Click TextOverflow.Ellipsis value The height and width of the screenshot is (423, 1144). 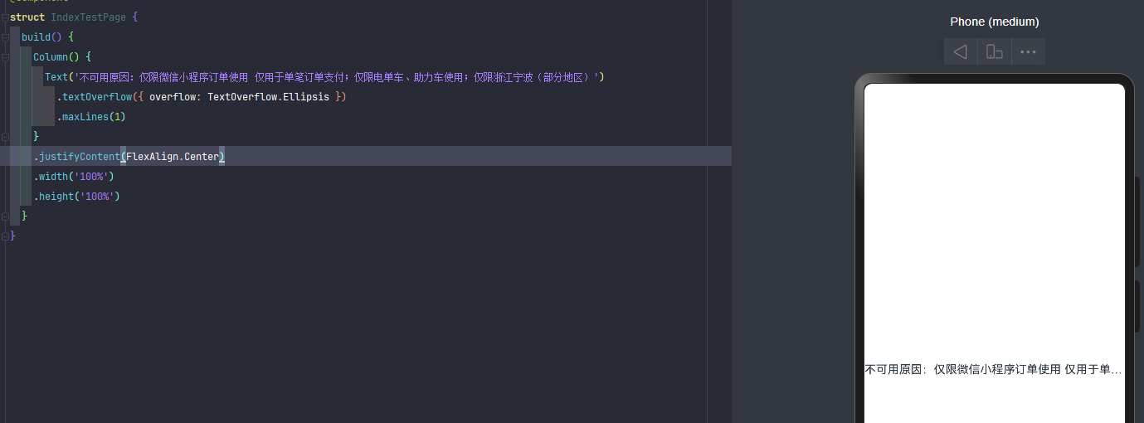(268, 97)
